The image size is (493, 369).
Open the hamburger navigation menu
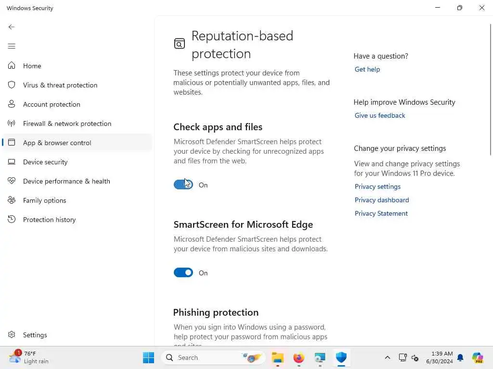click(12, 47)
